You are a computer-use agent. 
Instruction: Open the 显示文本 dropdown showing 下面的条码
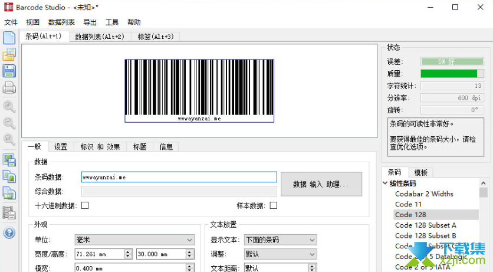280,240
